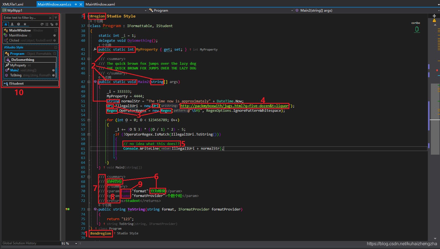Switch to the MainWindow.xaml tab
440x249 pixels.
pyautogui.click(x=100, y=4)
